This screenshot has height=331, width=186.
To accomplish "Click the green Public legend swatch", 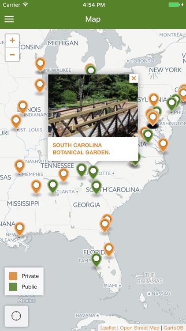I will (x=13, y=287).
